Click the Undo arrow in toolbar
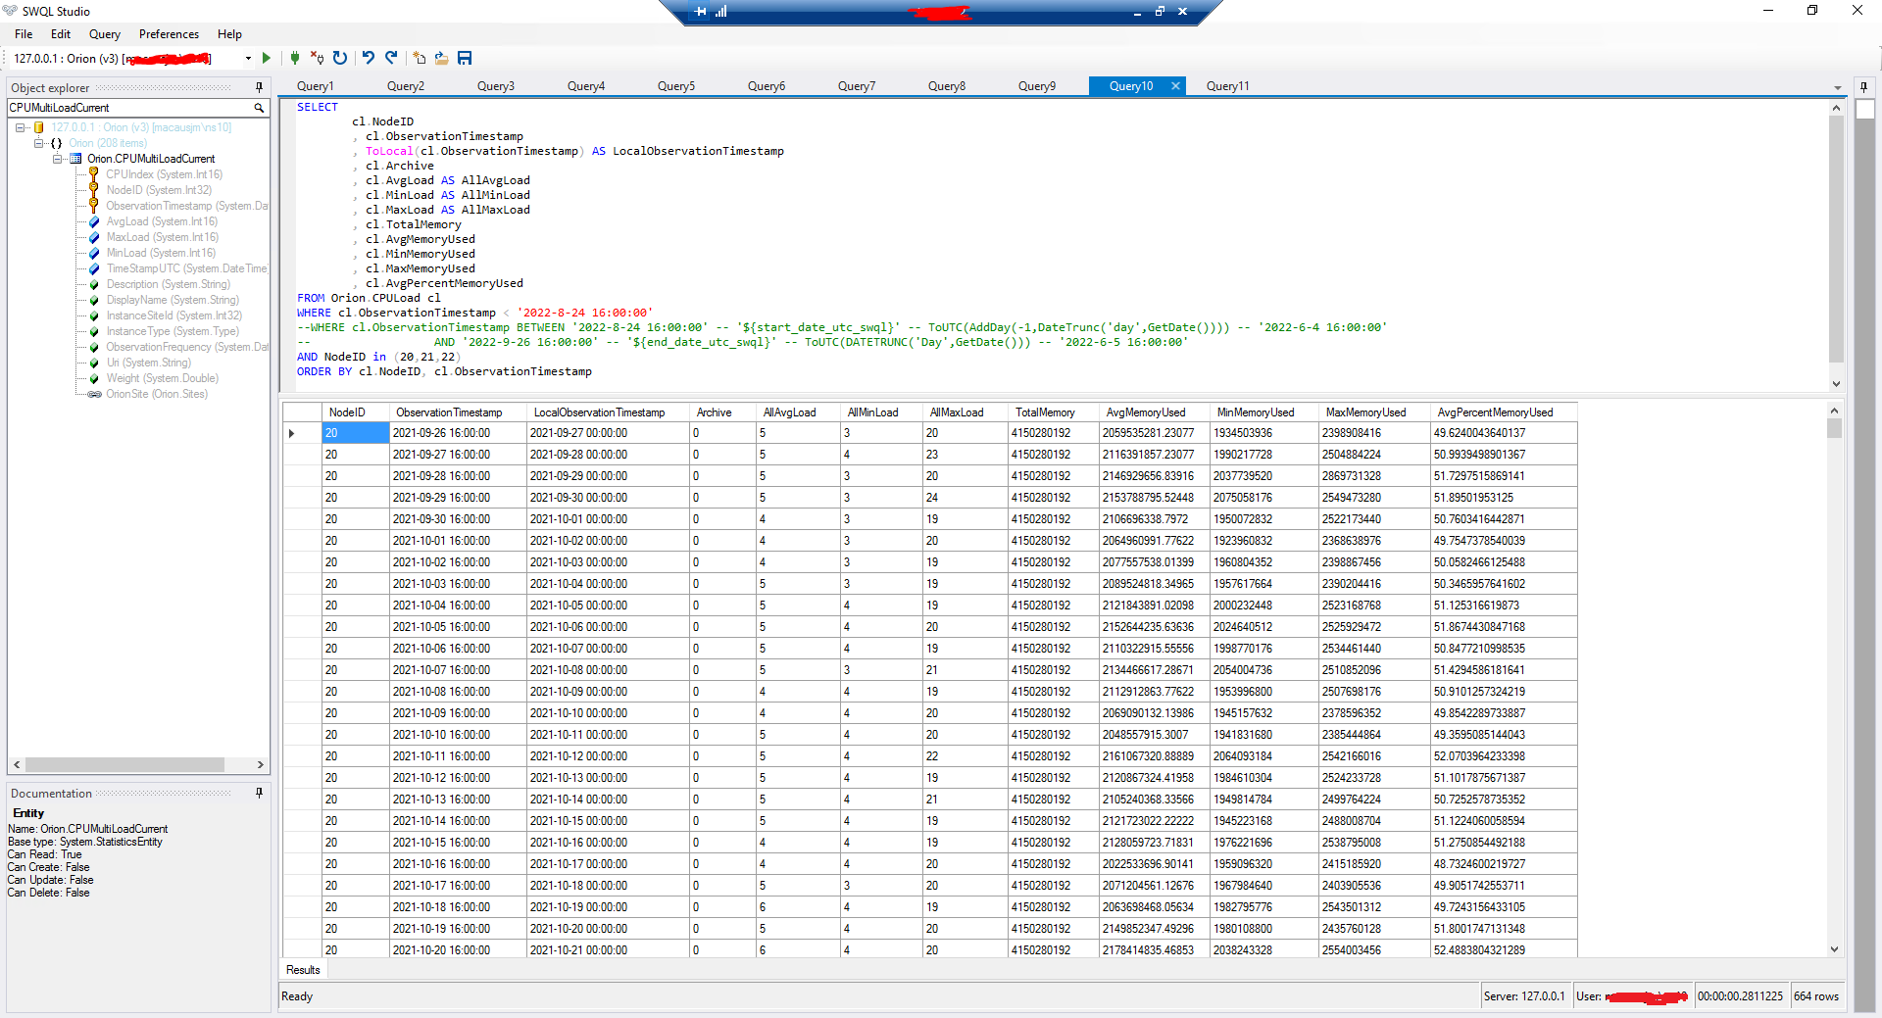1882x1018 pixels. pos(369,59)
